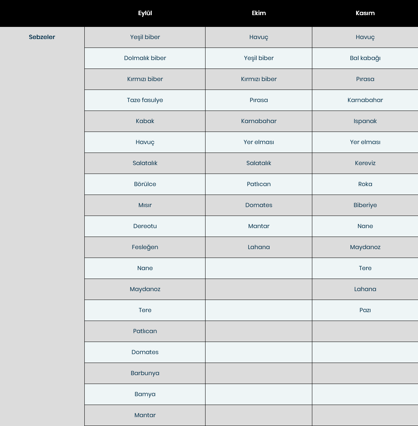
Task: Click the Kereviz cell
Action: pyautogui.click(x=365, y=163)
